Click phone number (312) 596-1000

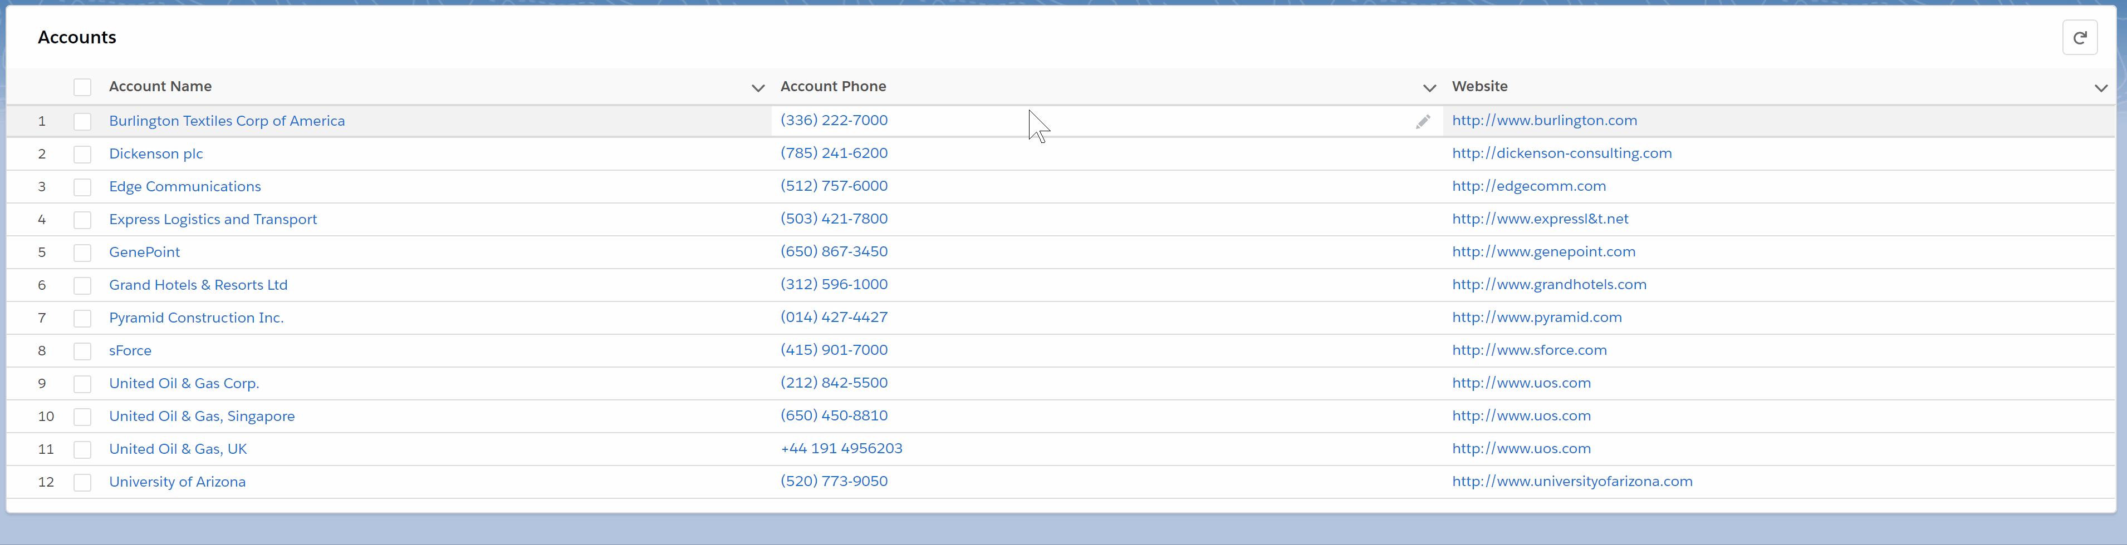(834, 284)
